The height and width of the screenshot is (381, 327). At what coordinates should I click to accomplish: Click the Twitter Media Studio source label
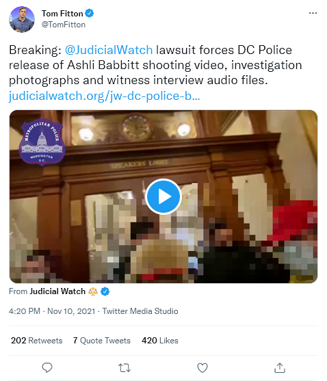[x=140, y=311]
